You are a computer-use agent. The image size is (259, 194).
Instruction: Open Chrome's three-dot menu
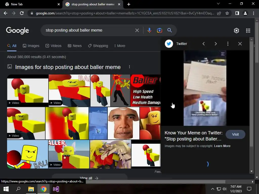coord(253,13)
